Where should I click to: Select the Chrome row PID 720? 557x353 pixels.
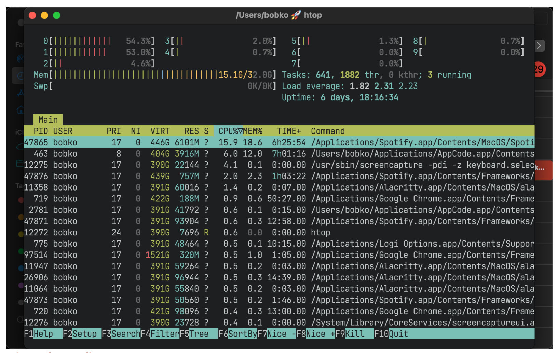click(279, 311)
